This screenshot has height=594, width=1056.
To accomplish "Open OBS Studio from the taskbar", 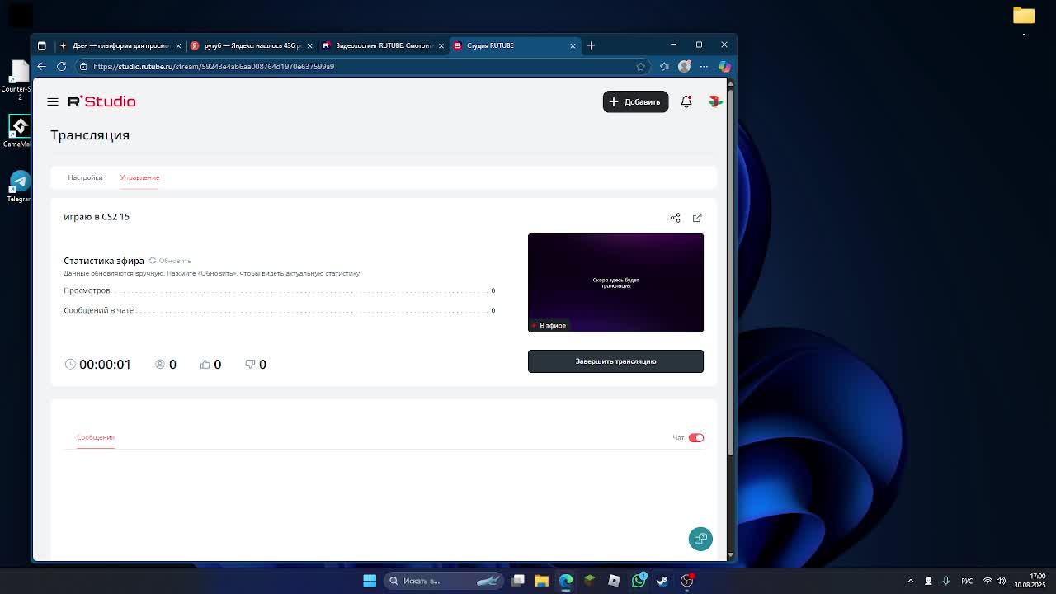I will pos(687,581).
